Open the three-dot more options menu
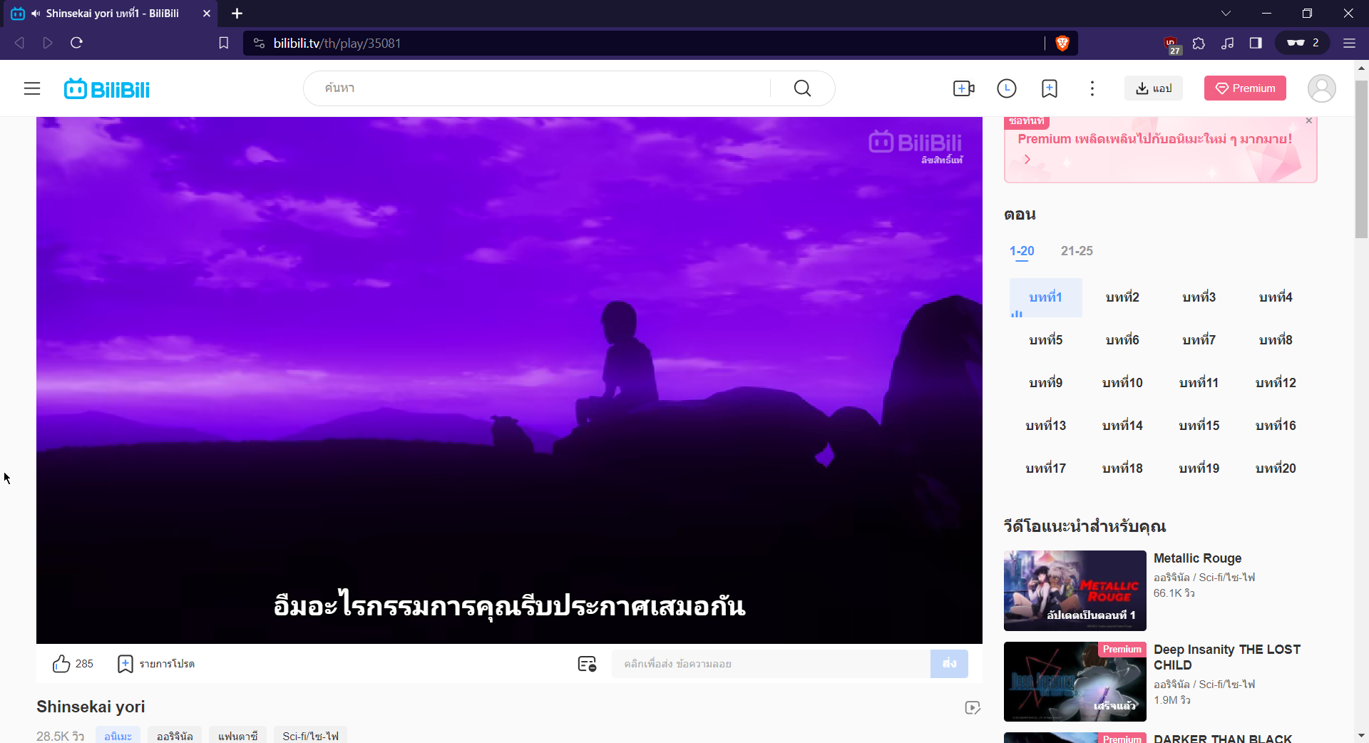 coord(1092,88)
